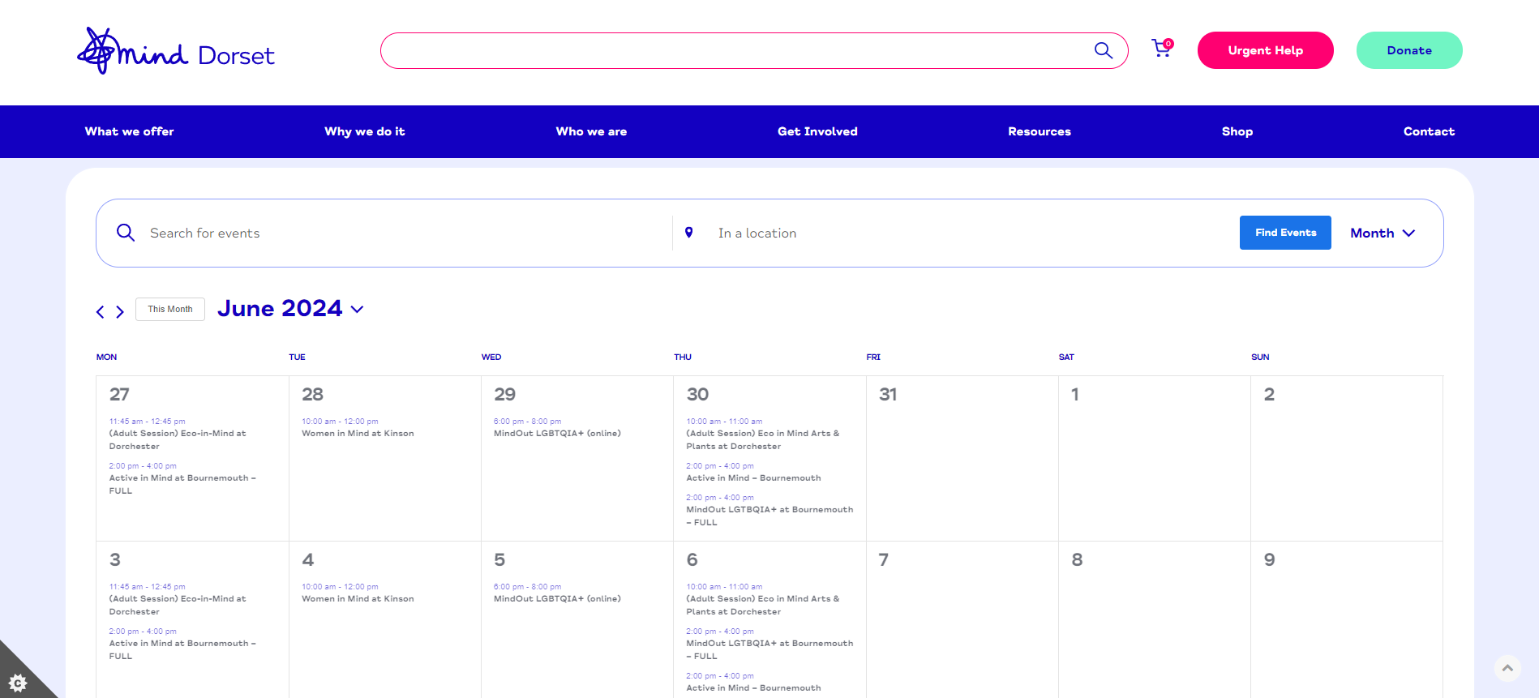1539x698 pixels.
Task: Open the Month view dropdown
Action: pos(1383,233)
